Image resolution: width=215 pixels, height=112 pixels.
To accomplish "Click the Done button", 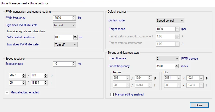I will point(199,105).
